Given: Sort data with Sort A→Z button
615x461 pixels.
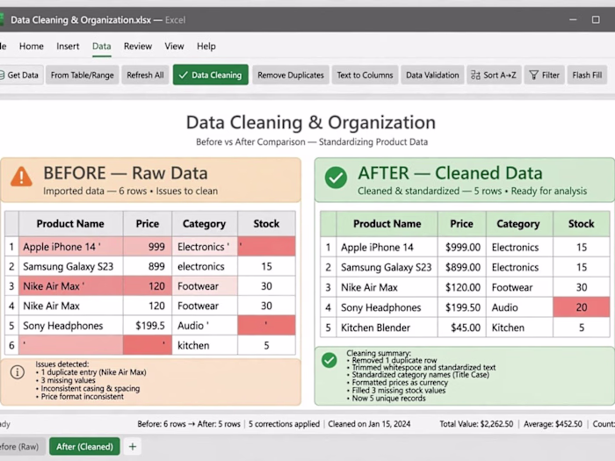Looking at the screenshot, I should pyautogui.click(x=494, y=75).
